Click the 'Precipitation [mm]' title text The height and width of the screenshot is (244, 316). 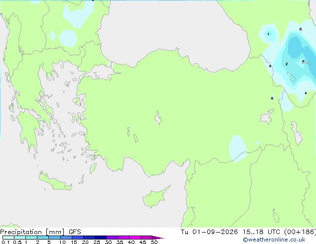tap(32, 232)
